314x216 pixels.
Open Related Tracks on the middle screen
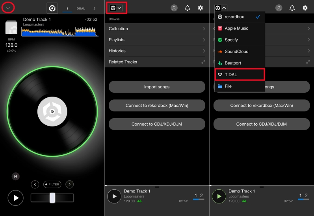157,62
